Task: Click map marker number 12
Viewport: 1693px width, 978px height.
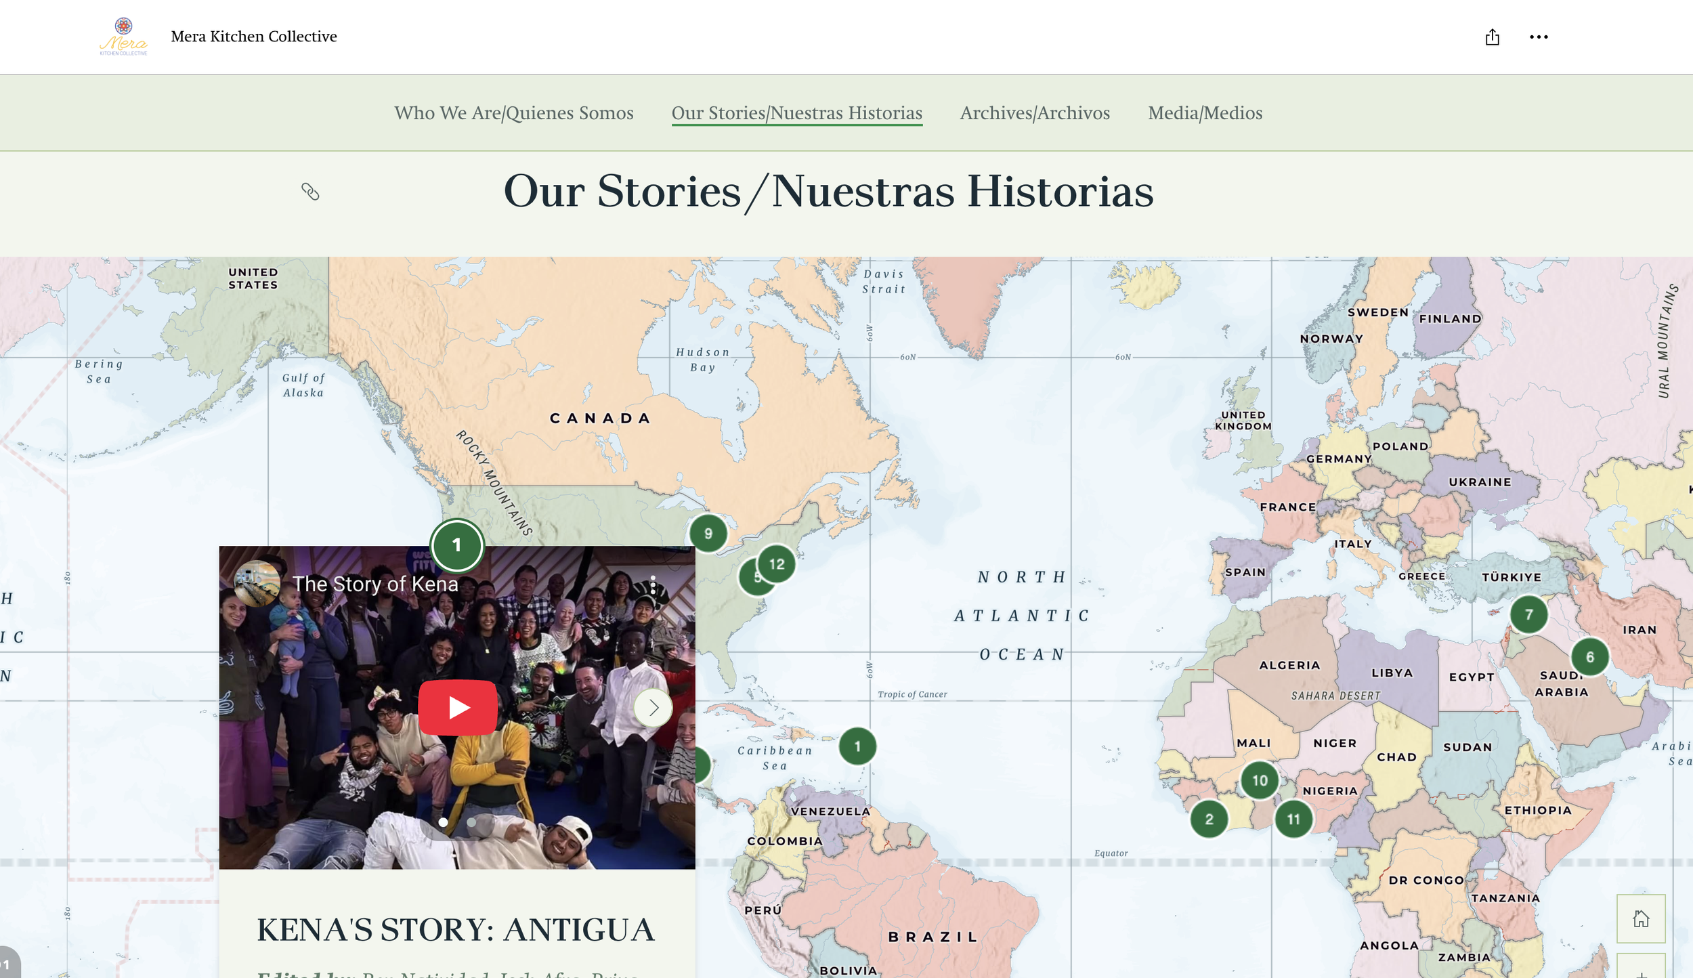Action: tap(777, 564)
